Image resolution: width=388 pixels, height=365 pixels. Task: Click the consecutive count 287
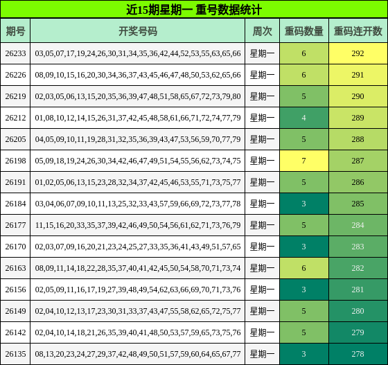pyautogui.click(x=358, y=161)
